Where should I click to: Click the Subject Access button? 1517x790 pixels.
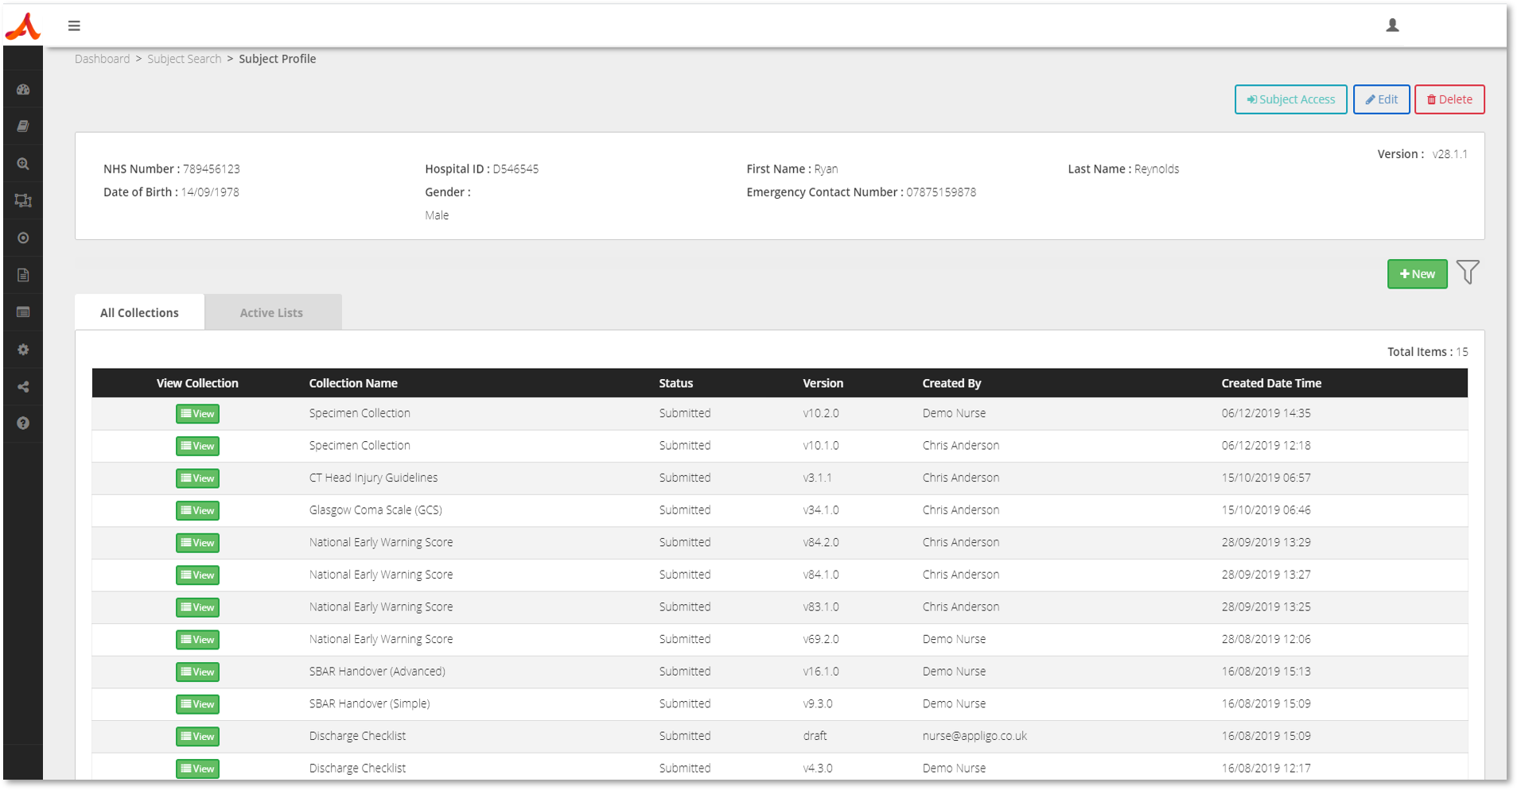tap(1290, 99)
